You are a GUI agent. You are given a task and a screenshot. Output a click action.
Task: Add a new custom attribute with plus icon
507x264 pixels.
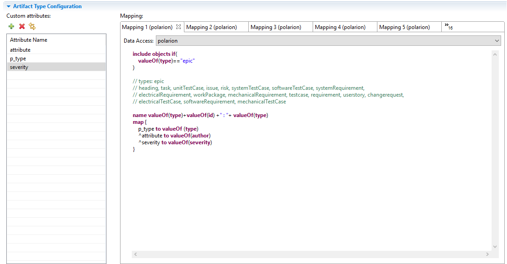click(11, 26)
